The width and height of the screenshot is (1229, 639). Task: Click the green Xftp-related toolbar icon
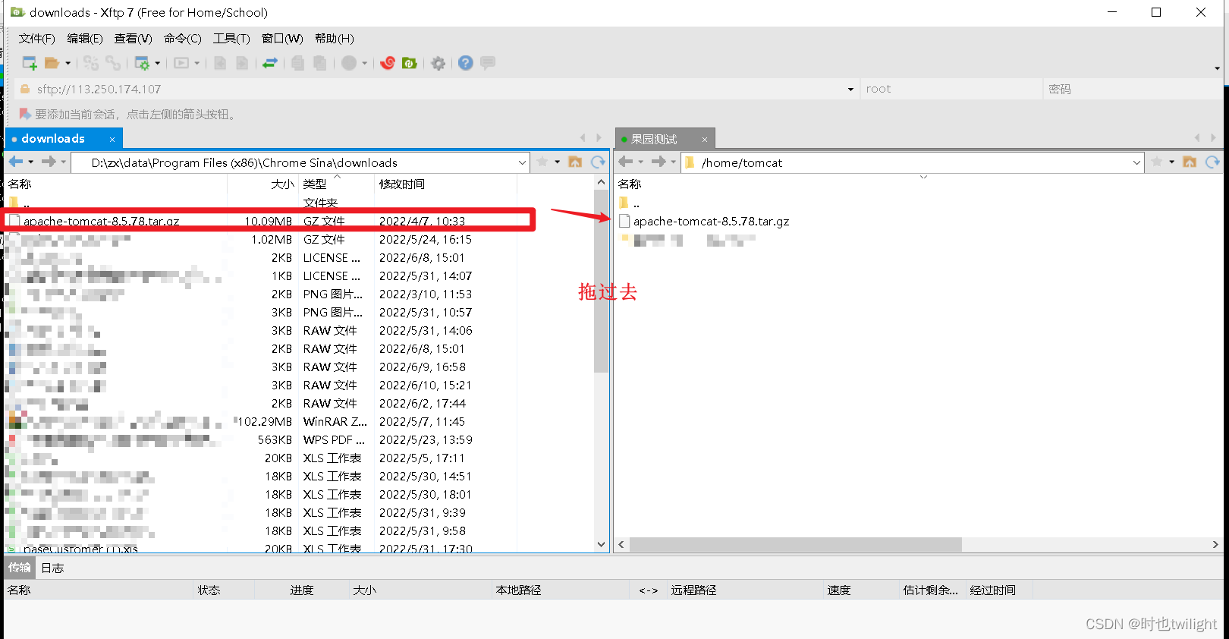click(410, 63)
